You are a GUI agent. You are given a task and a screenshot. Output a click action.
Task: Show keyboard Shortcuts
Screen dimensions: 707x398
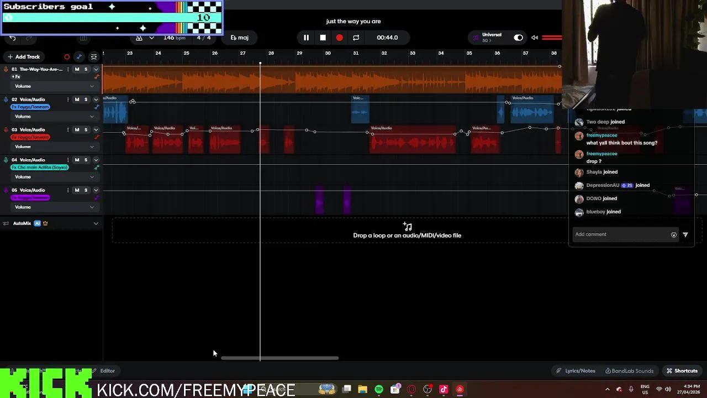[x=682, y=371]
